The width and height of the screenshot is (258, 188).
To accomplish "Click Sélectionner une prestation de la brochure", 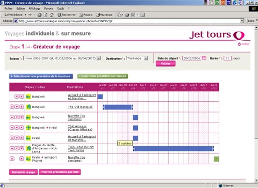I will coord(41,76).
